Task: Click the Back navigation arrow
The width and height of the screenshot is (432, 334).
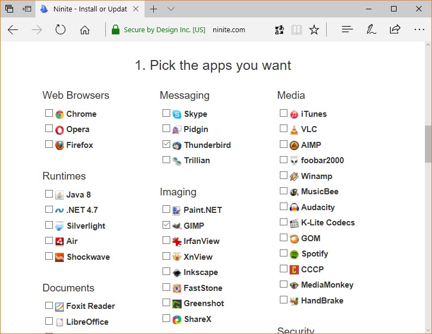Action: 13,30
